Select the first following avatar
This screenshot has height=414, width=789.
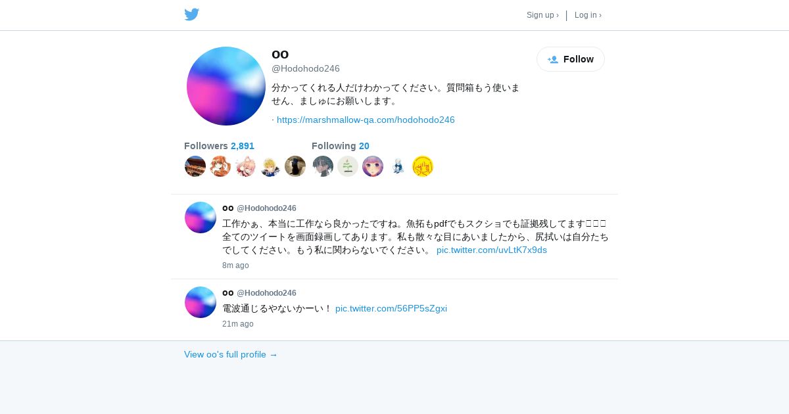coord(323,166)
